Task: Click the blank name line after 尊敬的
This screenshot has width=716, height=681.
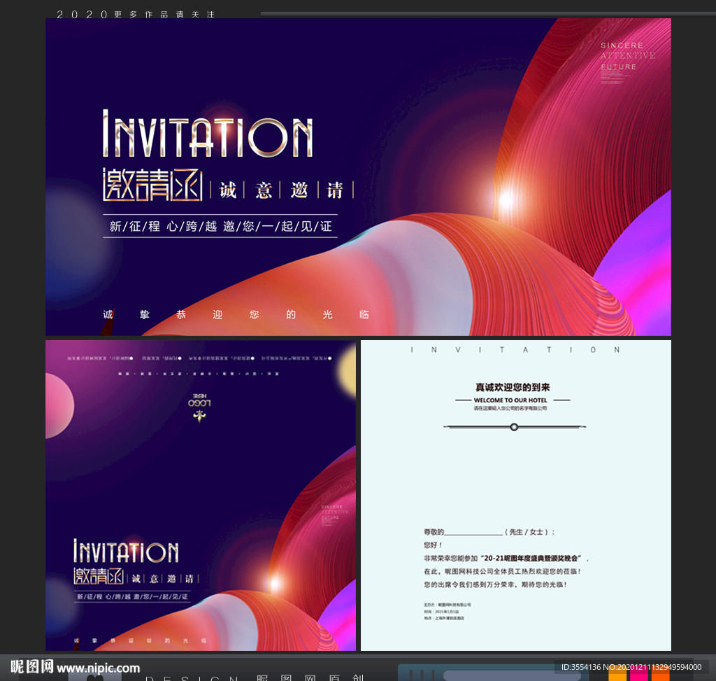Action: click(473, 533)
